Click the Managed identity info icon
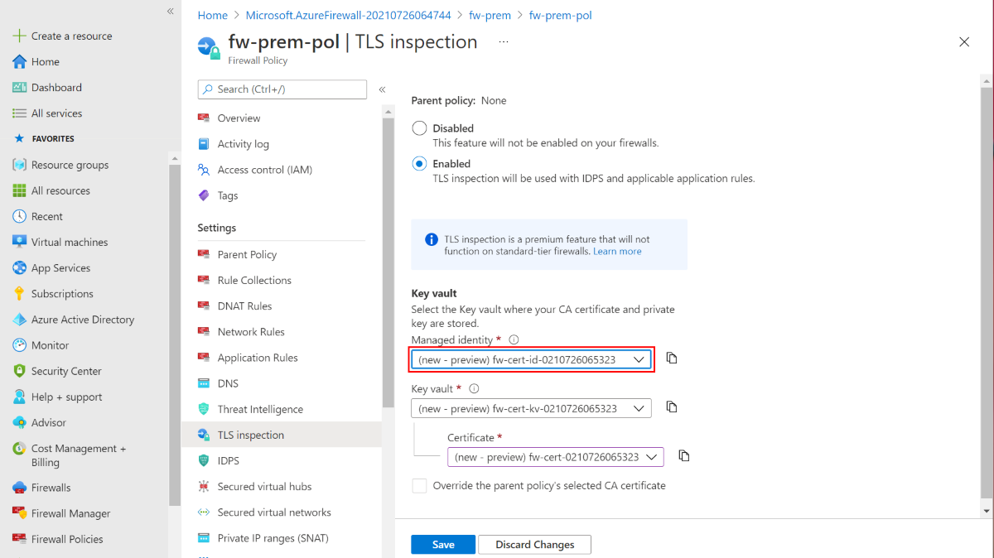The height and width of the screenshot is (558, 994). (x=514, y=339)
